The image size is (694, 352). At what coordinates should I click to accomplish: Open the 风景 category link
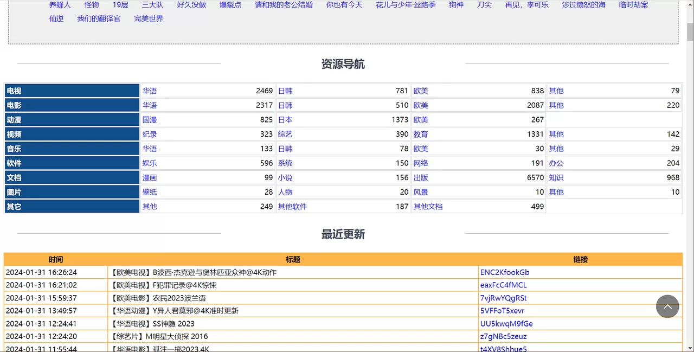tap(421, 191)
